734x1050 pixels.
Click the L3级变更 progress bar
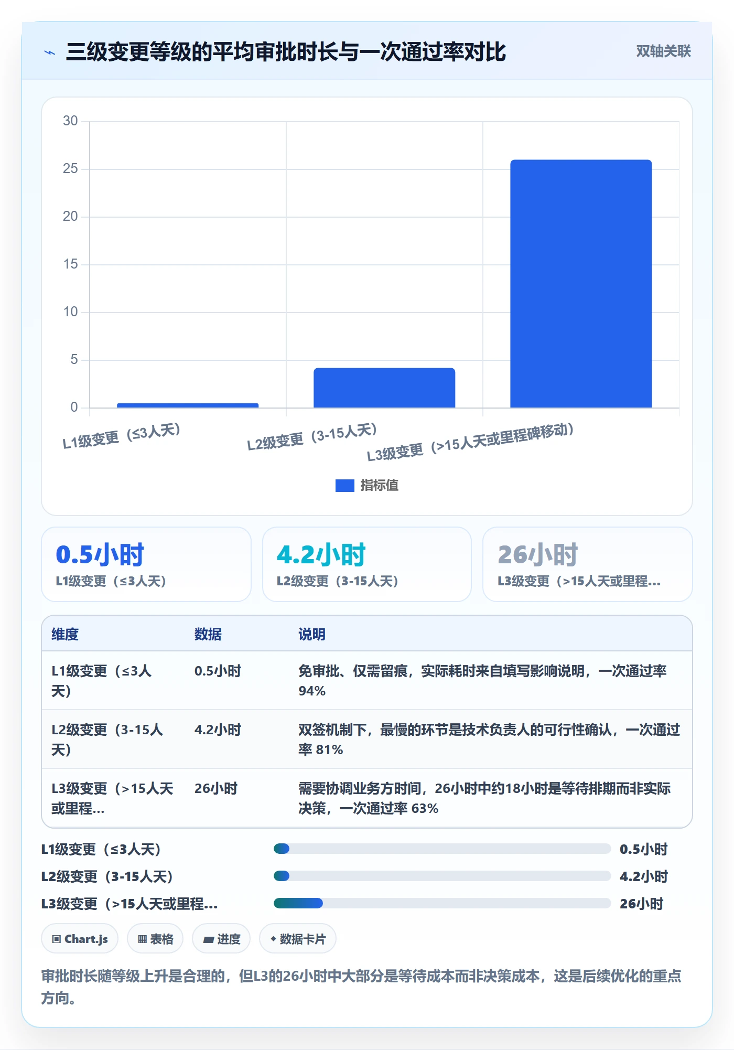point(442,903)
